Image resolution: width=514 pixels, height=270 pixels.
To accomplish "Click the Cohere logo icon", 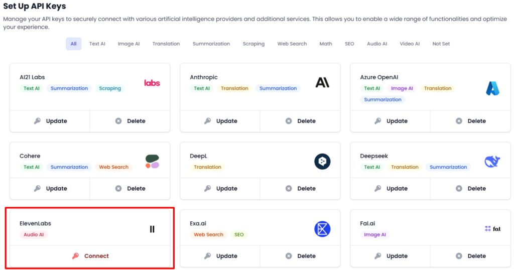I will [x=152, y=162].
